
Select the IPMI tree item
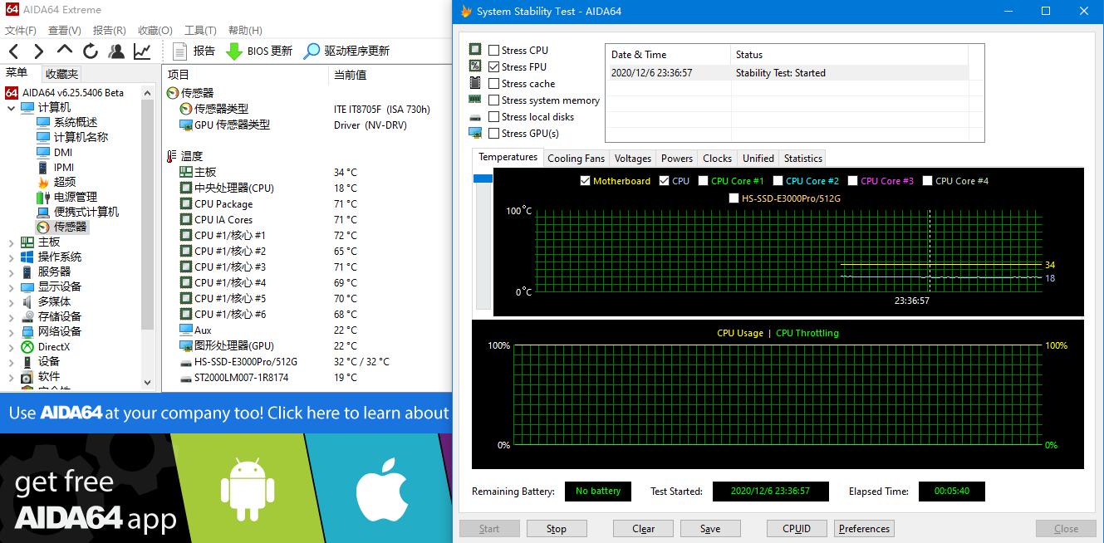64,167
